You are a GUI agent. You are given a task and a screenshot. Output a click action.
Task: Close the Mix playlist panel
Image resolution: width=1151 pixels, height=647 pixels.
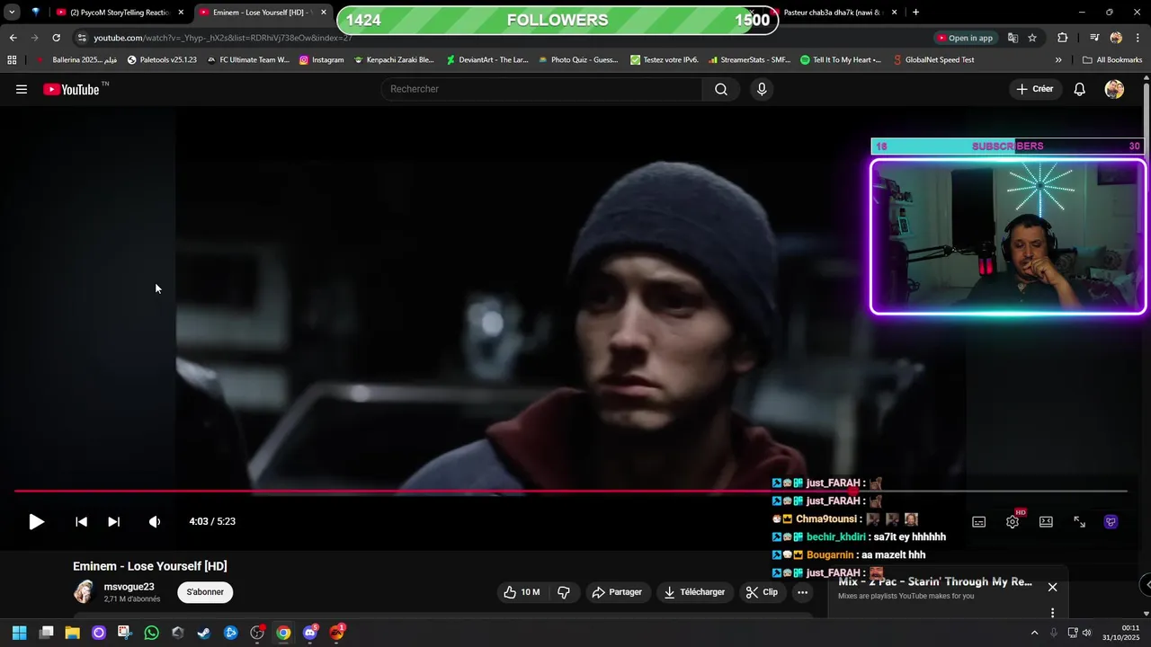click(1052, 587)
